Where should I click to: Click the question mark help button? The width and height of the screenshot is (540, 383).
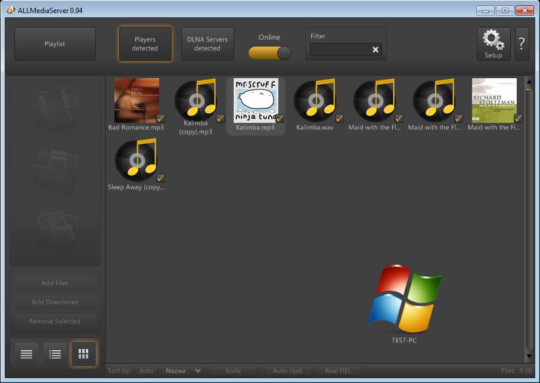[x=522, y=44]
